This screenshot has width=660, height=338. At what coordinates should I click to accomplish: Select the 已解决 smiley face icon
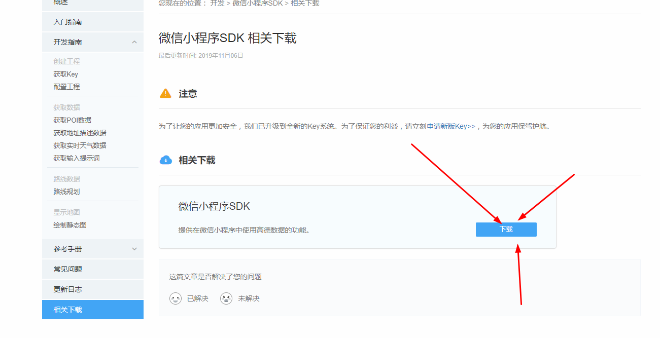pyautogui.click(x=176, y=298)
